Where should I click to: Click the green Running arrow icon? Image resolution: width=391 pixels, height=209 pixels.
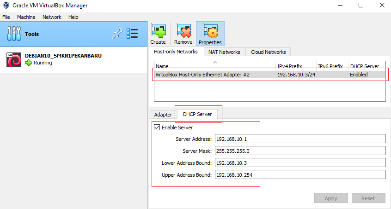(x=29, y=63)
